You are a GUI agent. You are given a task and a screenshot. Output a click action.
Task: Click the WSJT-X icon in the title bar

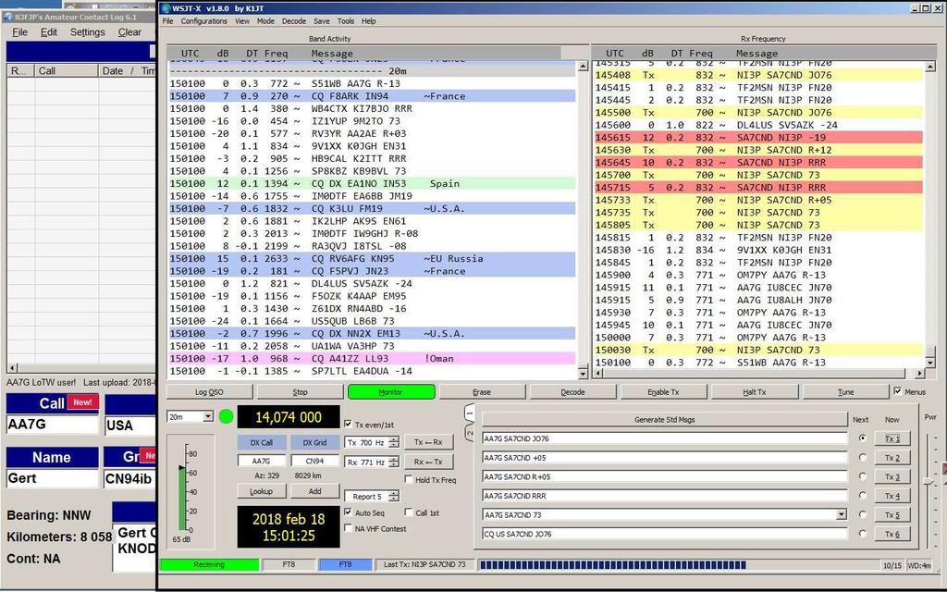tap(165, 8)
